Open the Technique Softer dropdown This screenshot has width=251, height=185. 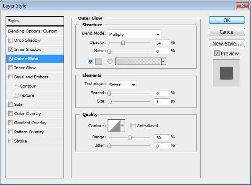[122, 85]
